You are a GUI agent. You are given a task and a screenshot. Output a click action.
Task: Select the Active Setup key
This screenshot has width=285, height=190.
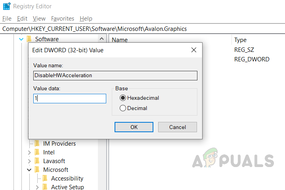click(67, 187)
